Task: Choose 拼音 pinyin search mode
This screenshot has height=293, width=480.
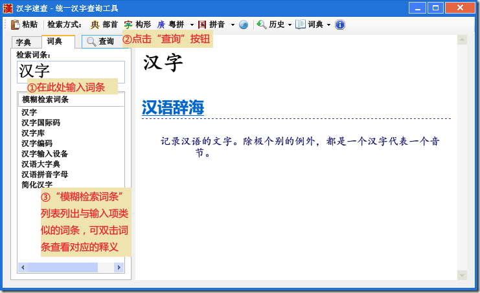Action: point(211,25)
